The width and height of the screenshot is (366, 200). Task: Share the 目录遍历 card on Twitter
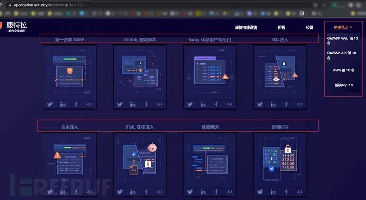coord(190,192)
